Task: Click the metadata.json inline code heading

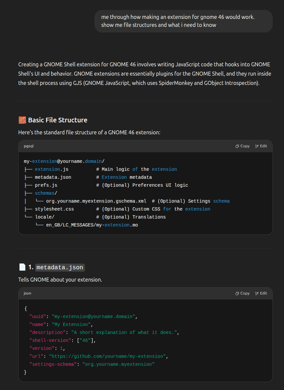Action: pos(60,267)
